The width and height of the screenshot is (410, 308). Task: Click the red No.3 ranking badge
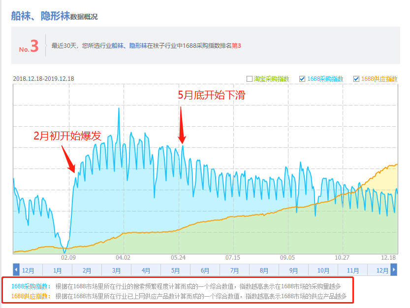[x=29, y=46]
